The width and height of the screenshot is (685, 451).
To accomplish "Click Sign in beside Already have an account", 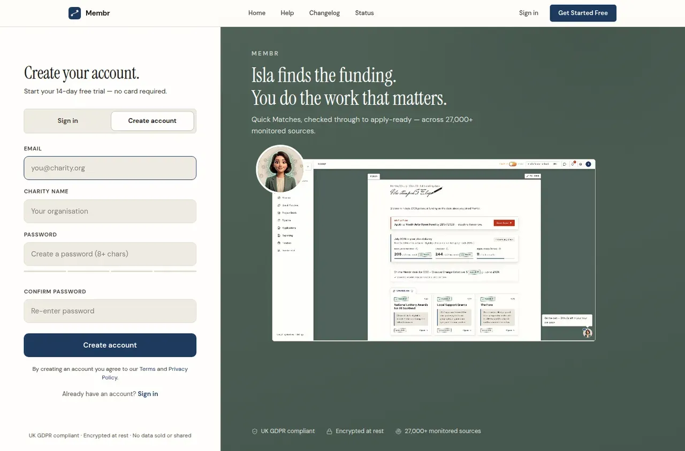I will 148,394.
